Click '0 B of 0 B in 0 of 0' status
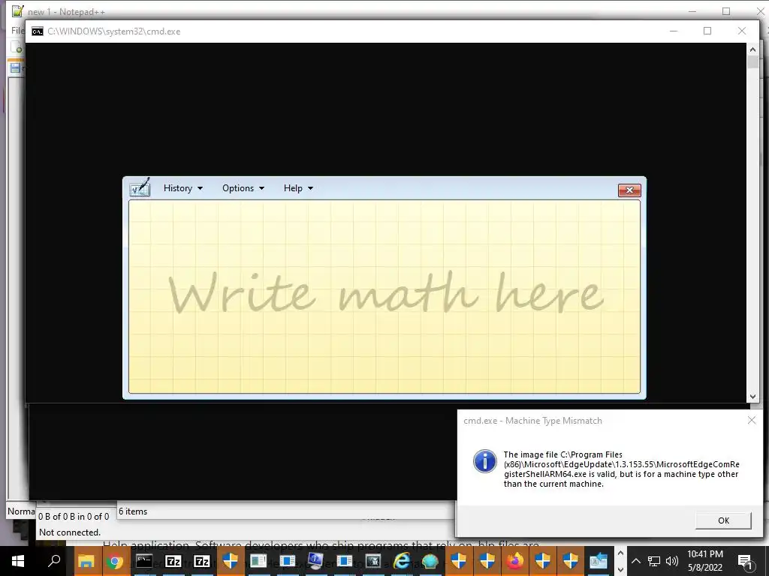 pos(74,517)
